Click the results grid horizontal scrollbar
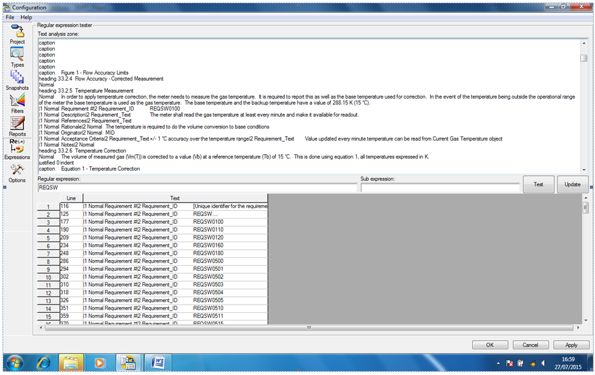Viewport: 595px width, 375px height. click(x=309, y=327)
